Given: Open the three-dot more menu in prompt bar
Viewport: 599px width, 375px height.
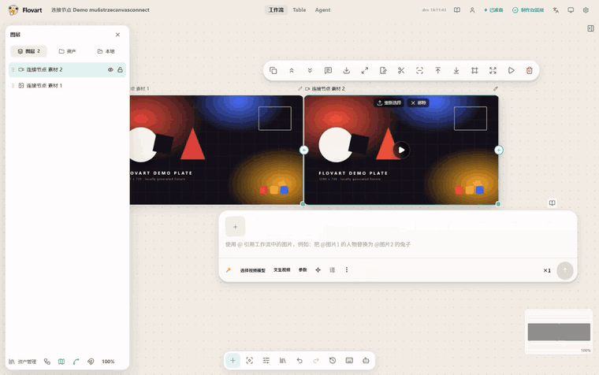Looking at the screenshot, I should click(347, 270).
